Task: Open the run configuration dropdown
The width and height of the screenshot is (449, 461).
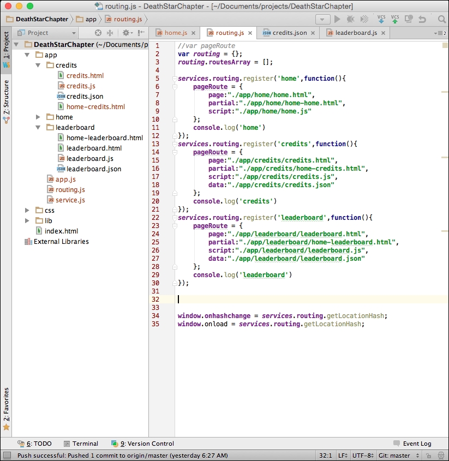Action: click(x=322, y=19)
